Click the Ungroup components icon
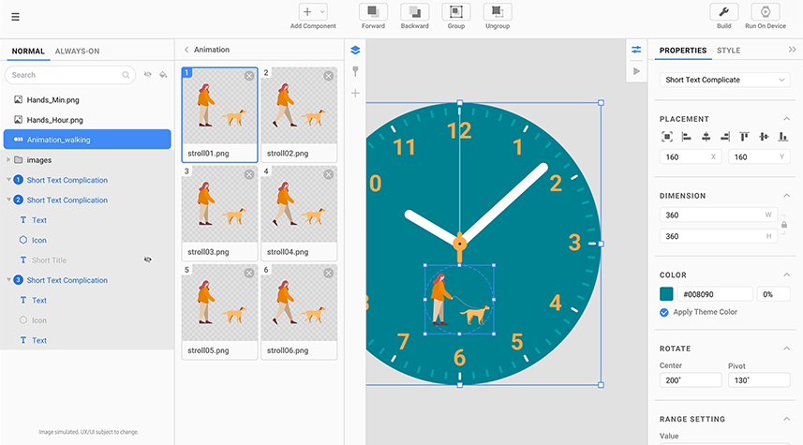This screenshot has width=803, height=445. (498, 12)
